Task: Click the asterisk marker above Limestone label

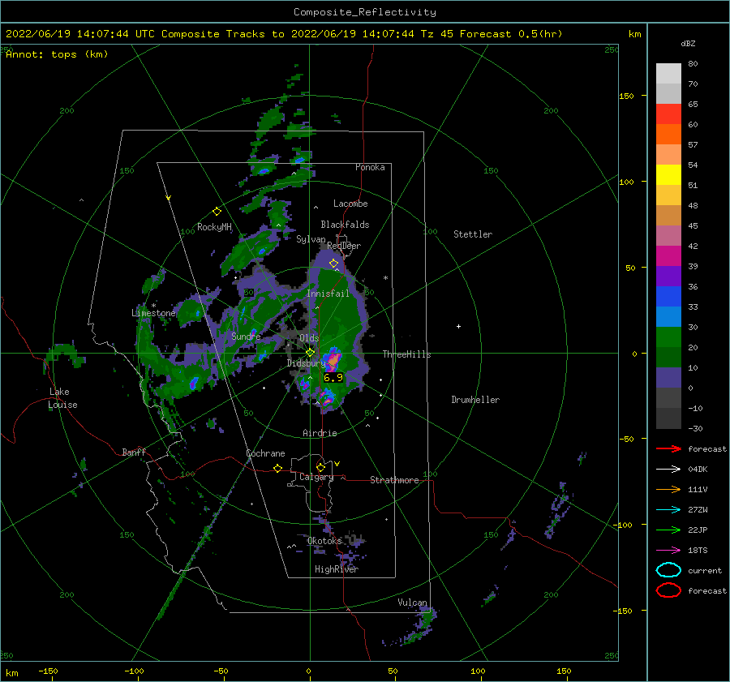Action: (153, 306)
